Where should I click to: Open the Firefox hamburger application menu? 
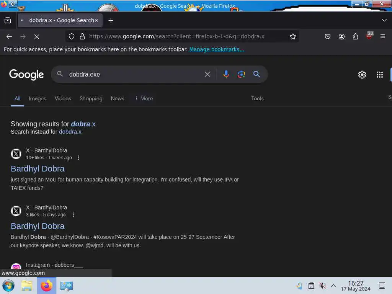tap(383, 36)
